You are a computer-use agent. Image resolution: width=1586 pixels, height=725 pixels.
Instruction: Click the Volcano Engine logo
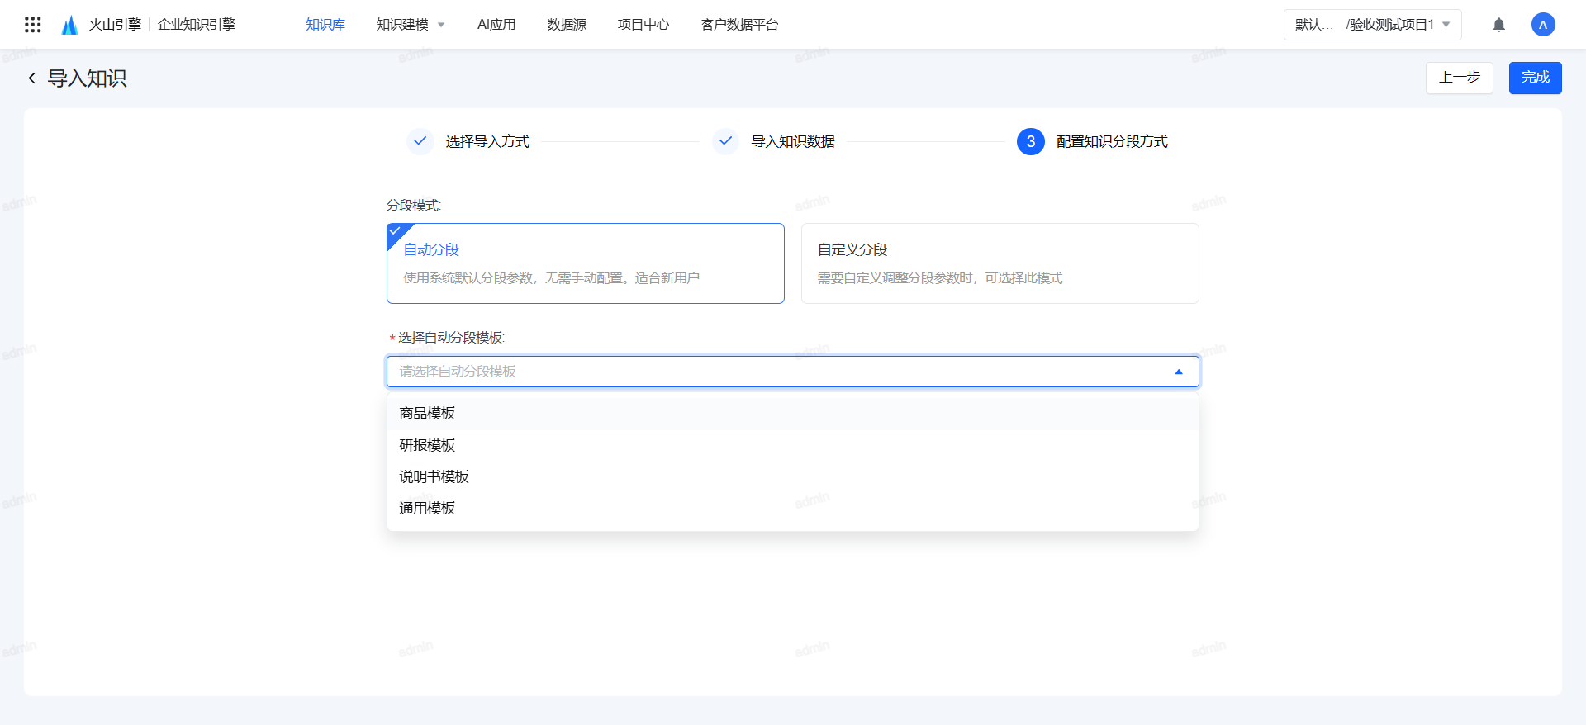tap(70, 25)
